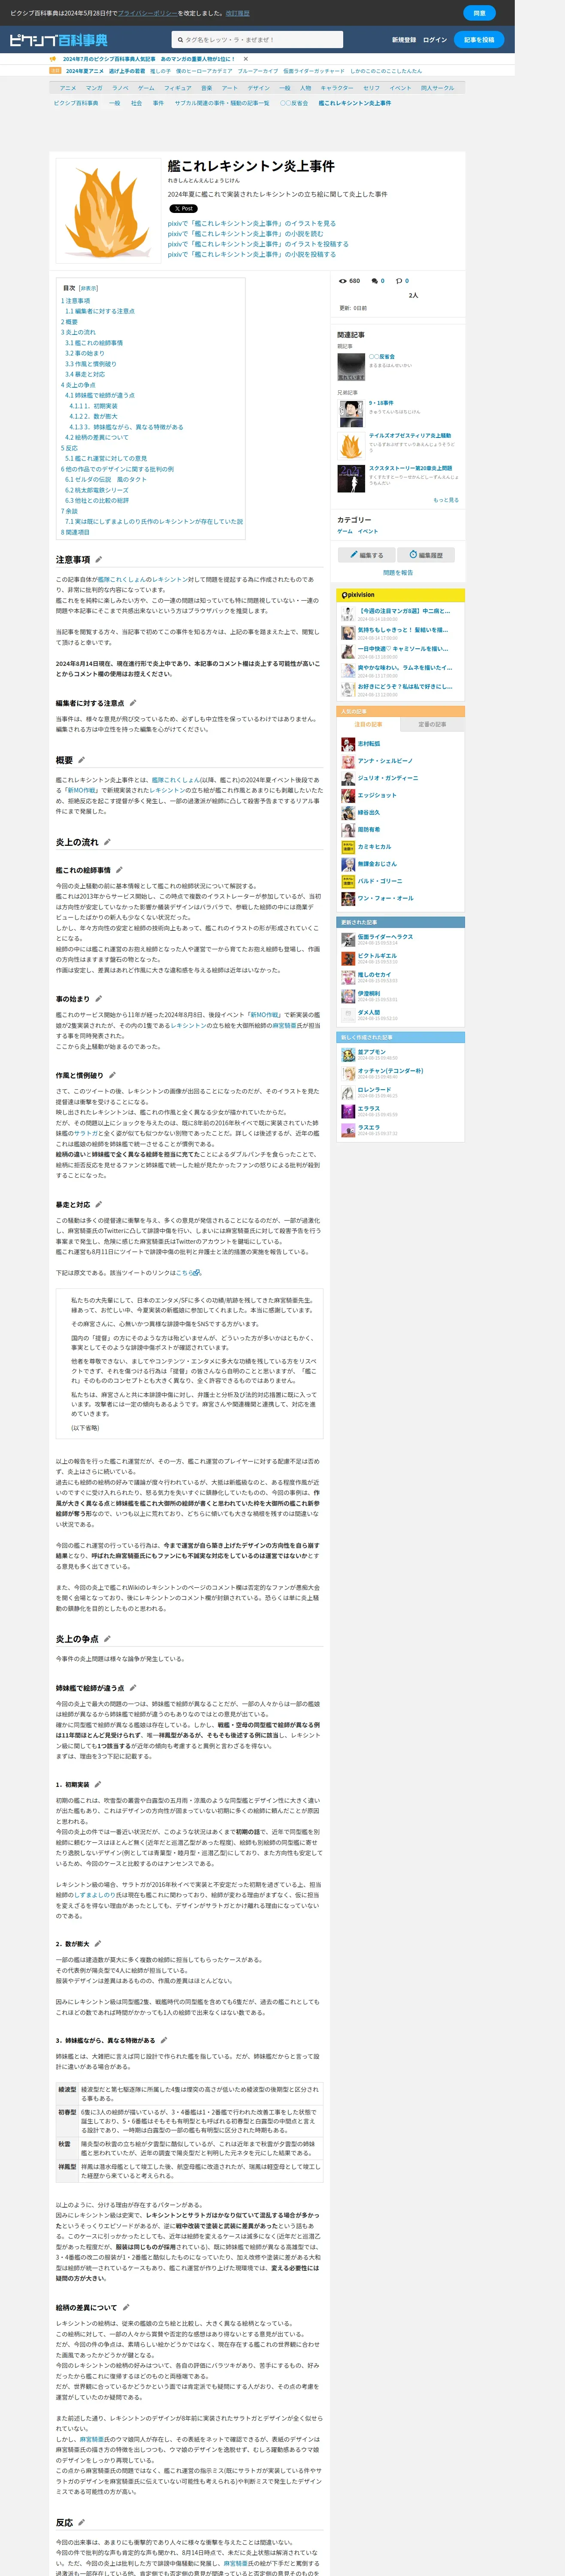Jump to 3.1 艦これの絵師事情 in contents
Image resolution: width=565 pixels, height=2576 pixels.
coord(94,343)
